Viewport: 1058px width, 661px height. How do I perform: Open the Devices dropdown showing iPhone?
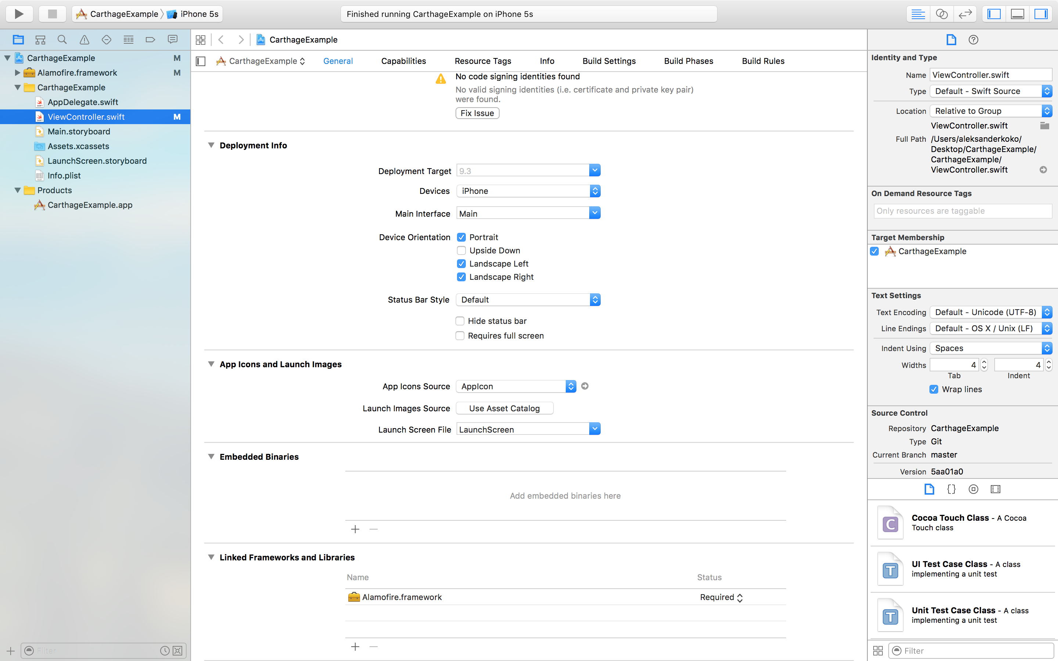(x=528, y=191)
